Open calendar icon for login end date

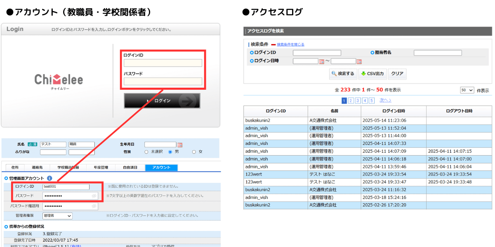pyautogui.click(x=359, y=61)
